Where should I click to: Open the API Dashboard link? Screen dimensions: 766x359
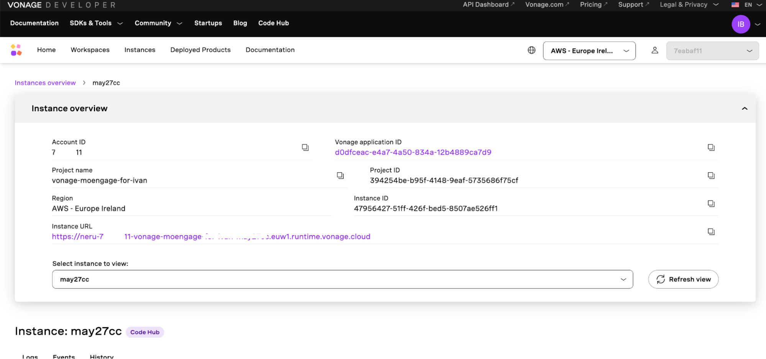tap(489, 5)
